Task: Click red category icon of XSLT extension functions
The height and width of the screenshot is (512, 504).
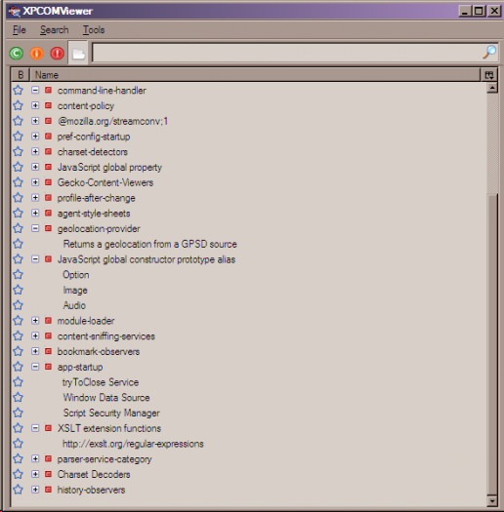Action: 49,428
